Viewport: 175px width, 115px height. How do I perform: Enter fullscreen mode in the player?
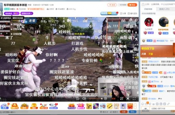(134, 98)
